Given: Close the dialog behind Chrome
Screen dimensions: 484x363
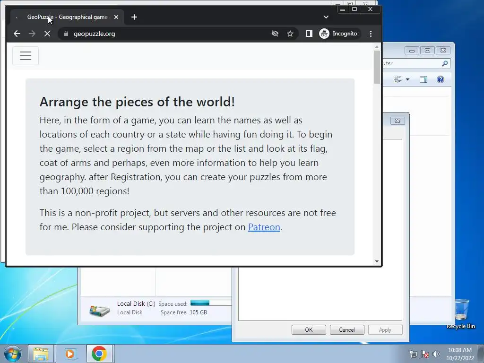Looking at the screenshot, I should (x=398, y=121).
